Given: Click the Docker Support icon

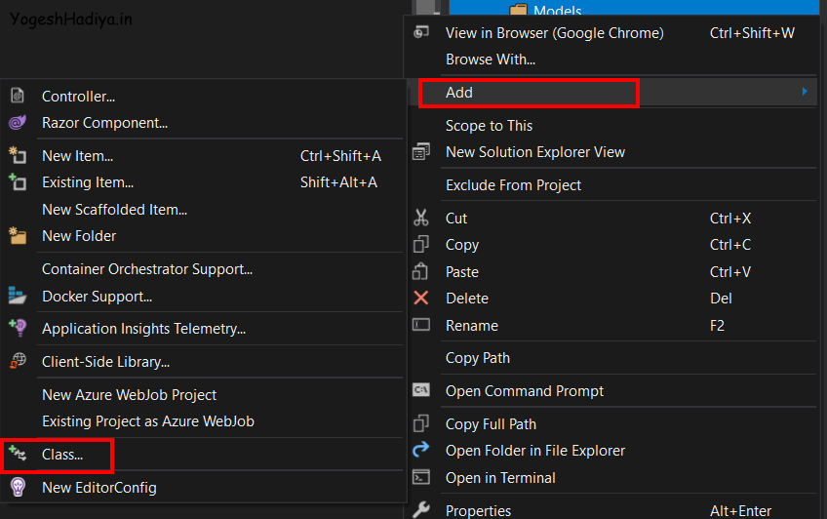Looking at the screenshot, I should coord(17,296).
